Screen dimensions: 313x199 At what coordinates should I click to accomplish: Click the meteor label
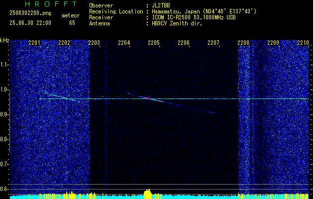[x=71, y=15]
